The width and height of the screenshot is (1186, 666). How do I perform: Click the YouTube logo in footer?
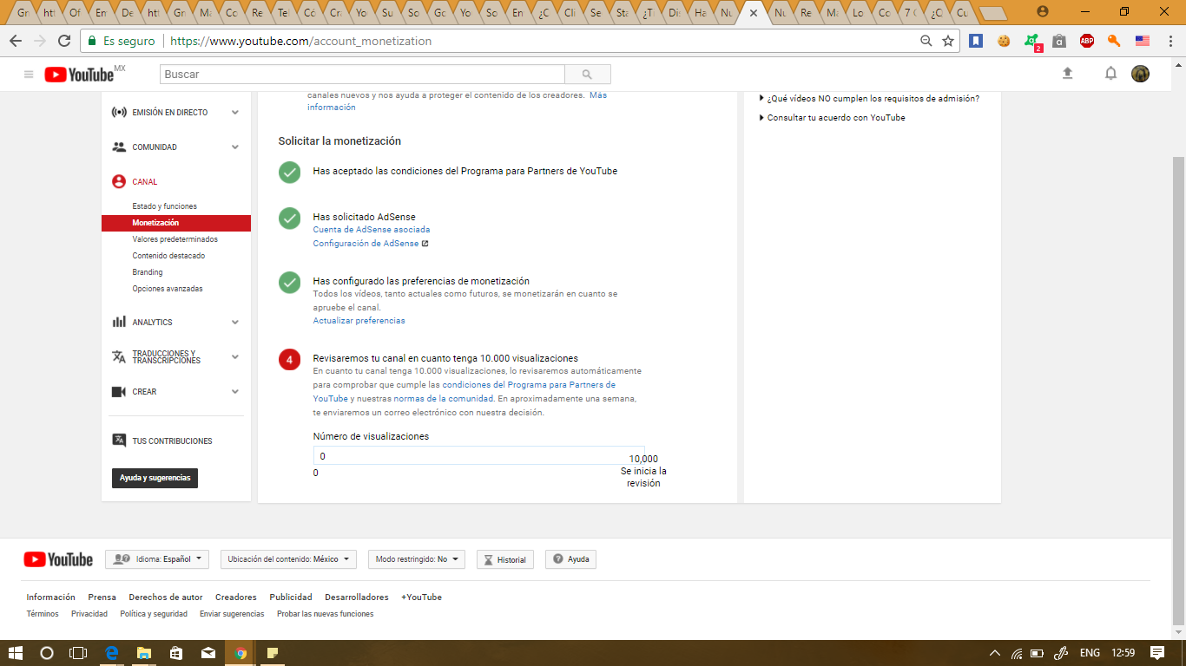(58, 559)
